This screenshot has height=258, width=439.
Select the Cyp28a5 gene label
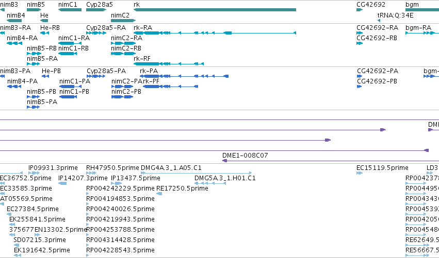point(100,5)
